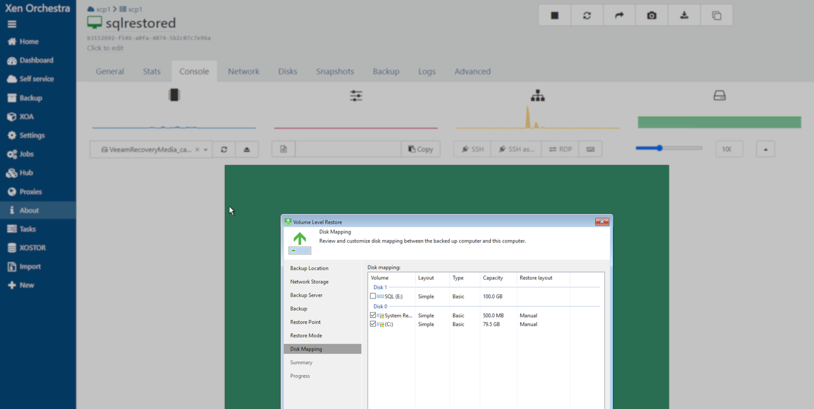View the Logs tab
This screenshot has height=409, width=814.
point(427,72)
